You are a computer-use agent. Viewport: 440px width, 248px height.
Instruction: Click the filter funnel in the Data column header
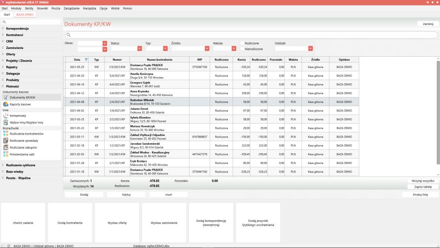coord(86,60)
